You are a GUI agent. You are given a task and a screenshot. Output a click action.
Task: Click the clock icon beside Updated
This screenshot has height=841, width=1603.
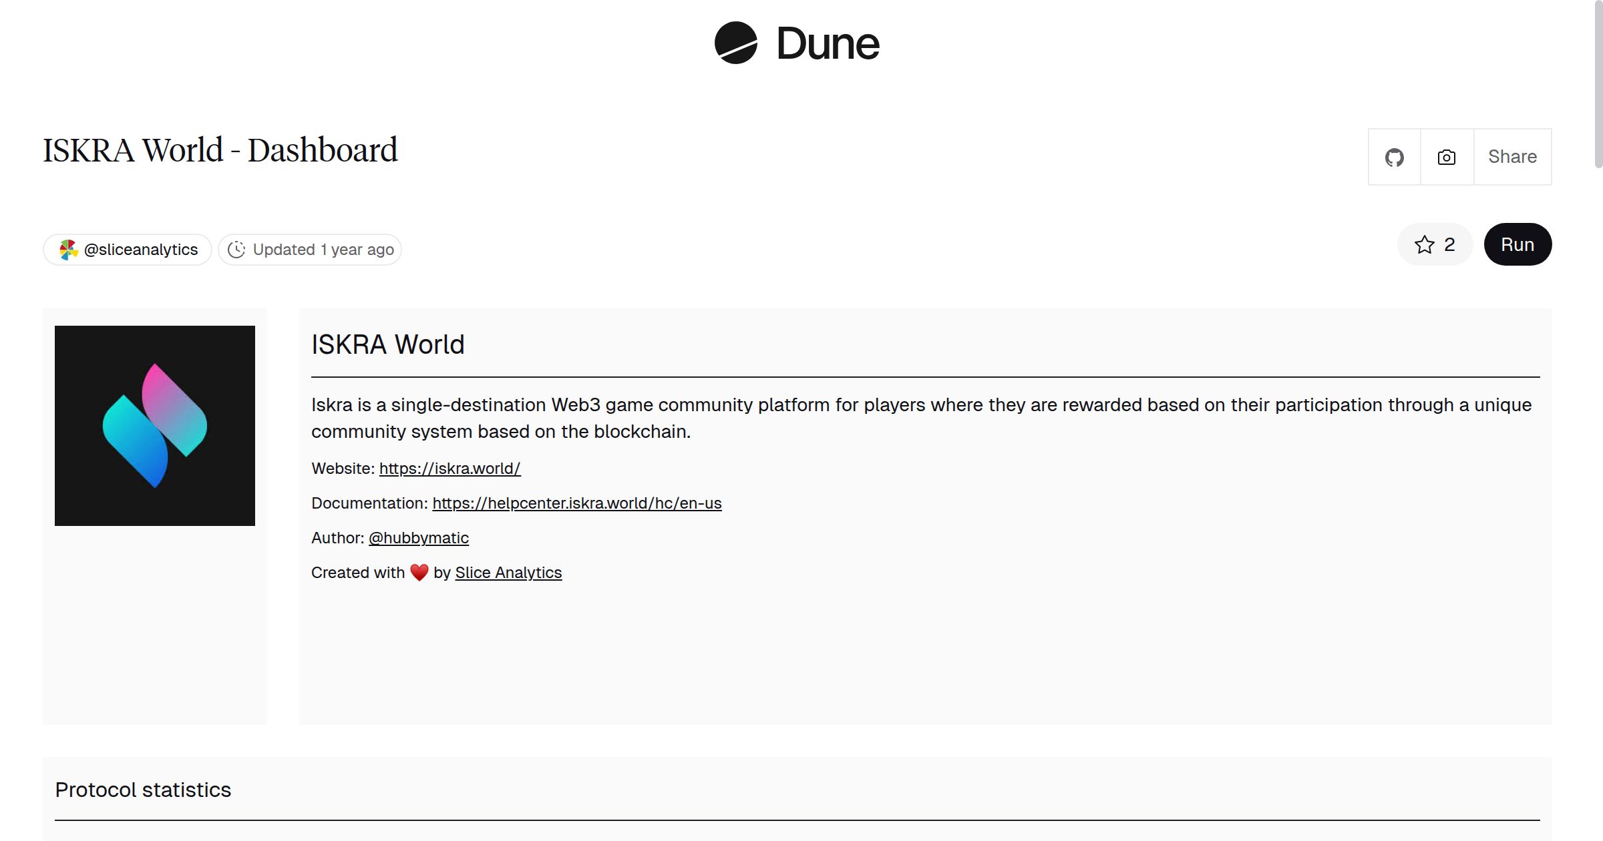pos(236,250)
